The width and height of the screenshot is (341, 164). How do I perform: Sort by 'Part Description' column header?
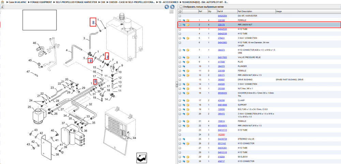coord(245,11)
